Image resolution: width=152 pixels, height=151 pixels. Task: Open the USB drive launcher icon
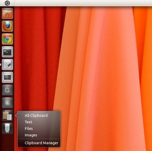(x=7, y=129)
